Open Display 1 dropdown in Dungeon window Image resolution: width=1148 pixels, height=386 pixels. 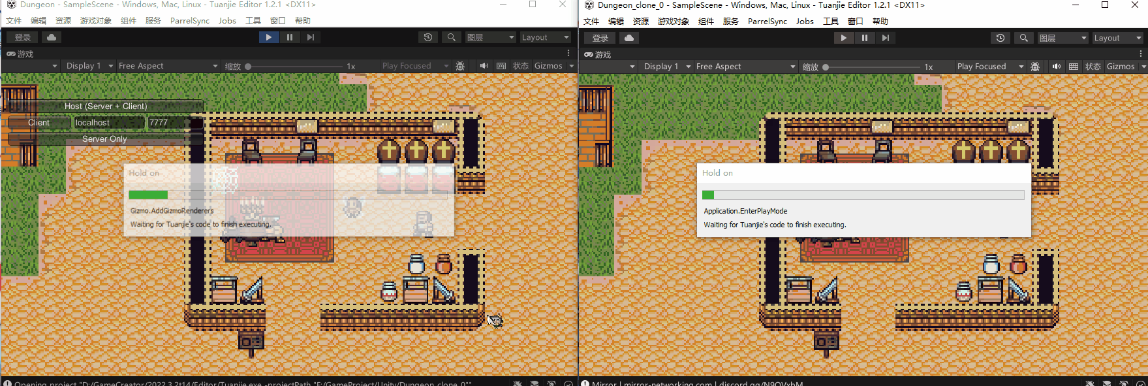(89, 66)
